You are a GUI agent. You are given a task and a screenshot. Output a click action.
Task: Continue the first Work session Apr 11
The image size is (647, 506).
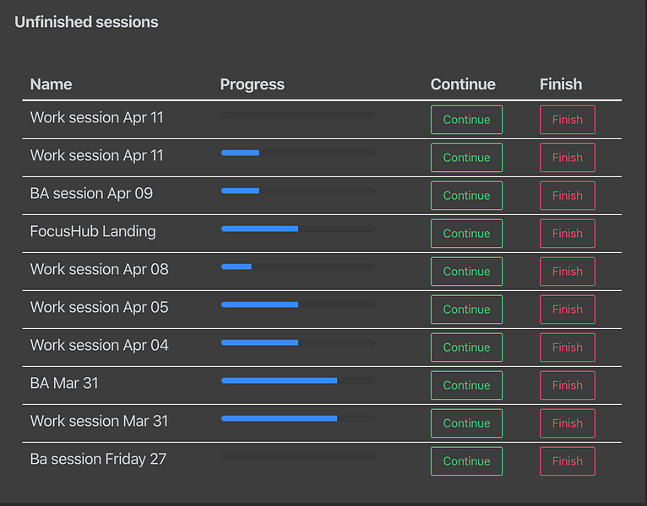click(466, 120)
